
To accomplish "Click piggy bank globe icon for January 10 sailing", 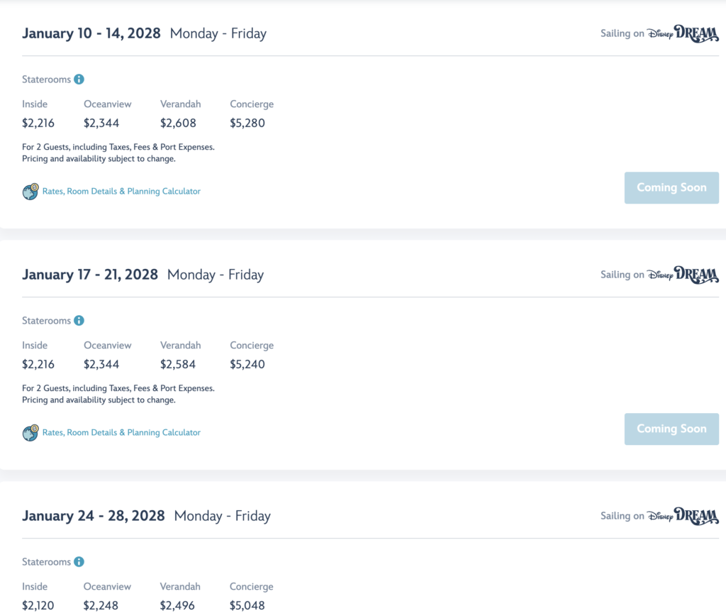I will (30, 192).
